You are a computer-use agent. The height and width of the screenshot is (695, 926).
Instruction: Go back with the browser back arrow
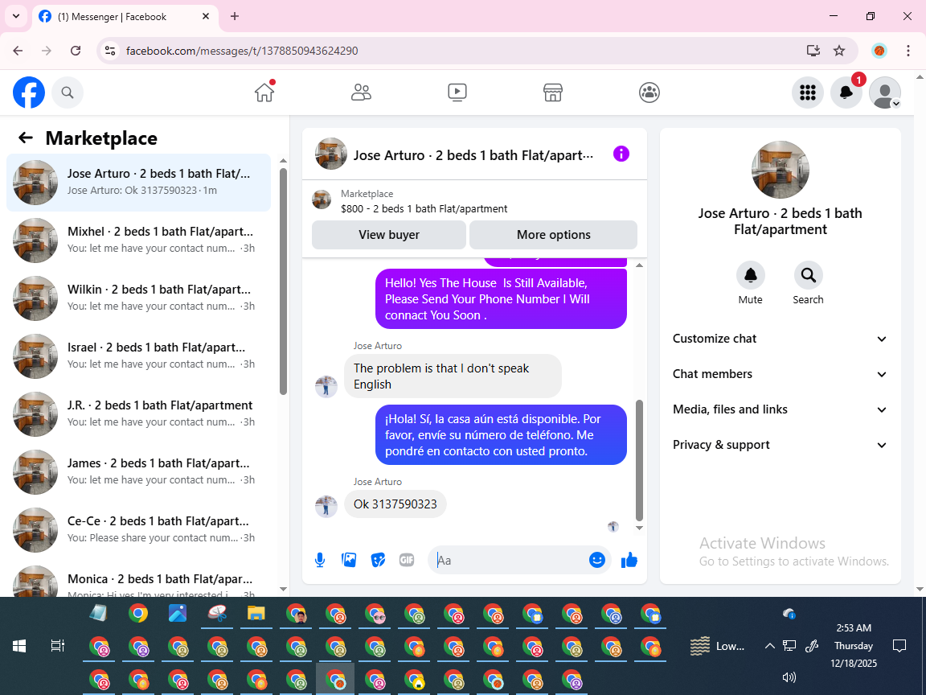[18, 51]
